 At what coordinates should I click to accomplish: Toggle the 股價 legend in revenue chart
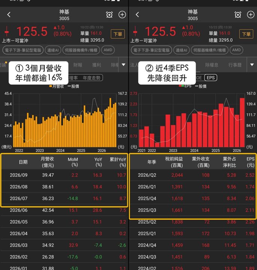pos(73,86)
